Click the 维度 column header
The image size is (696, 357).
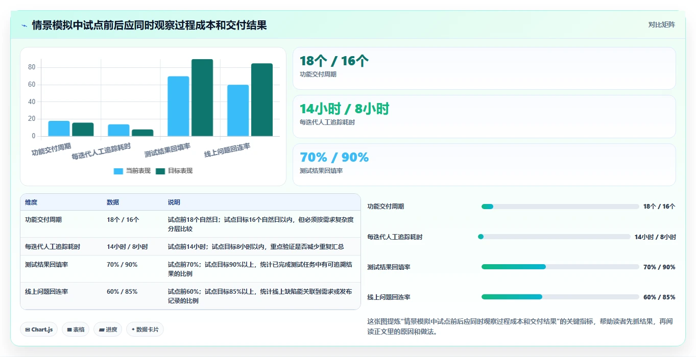[31, 202]
